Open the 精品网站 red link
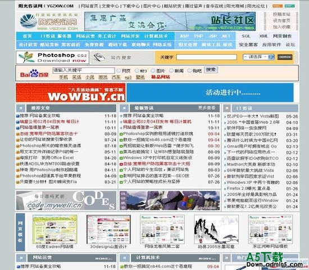Viewport: 309px width, 270px height. pyautogui.click(x=161, y=77)
